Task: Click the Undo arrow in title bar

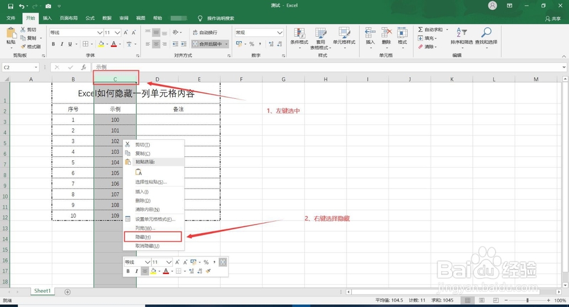Action: pos(22,6)
